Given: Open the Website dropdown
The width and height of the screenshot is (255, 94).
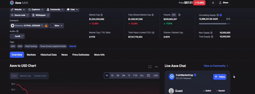Looking at the screenshot, I should coord(18,9).
